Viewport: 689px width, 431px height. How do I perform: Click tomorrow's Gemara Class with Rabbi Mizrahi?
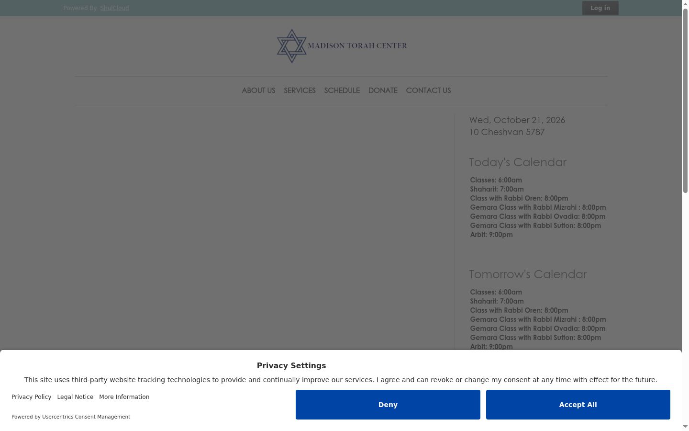tap(538, 319)
